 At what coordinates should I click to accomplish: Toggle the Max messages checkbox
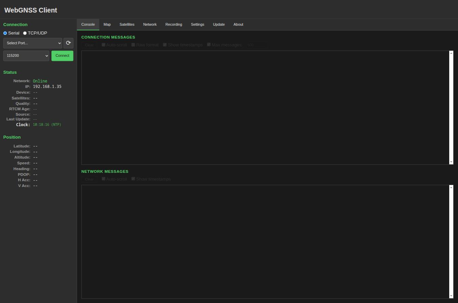tap(209, 45)
